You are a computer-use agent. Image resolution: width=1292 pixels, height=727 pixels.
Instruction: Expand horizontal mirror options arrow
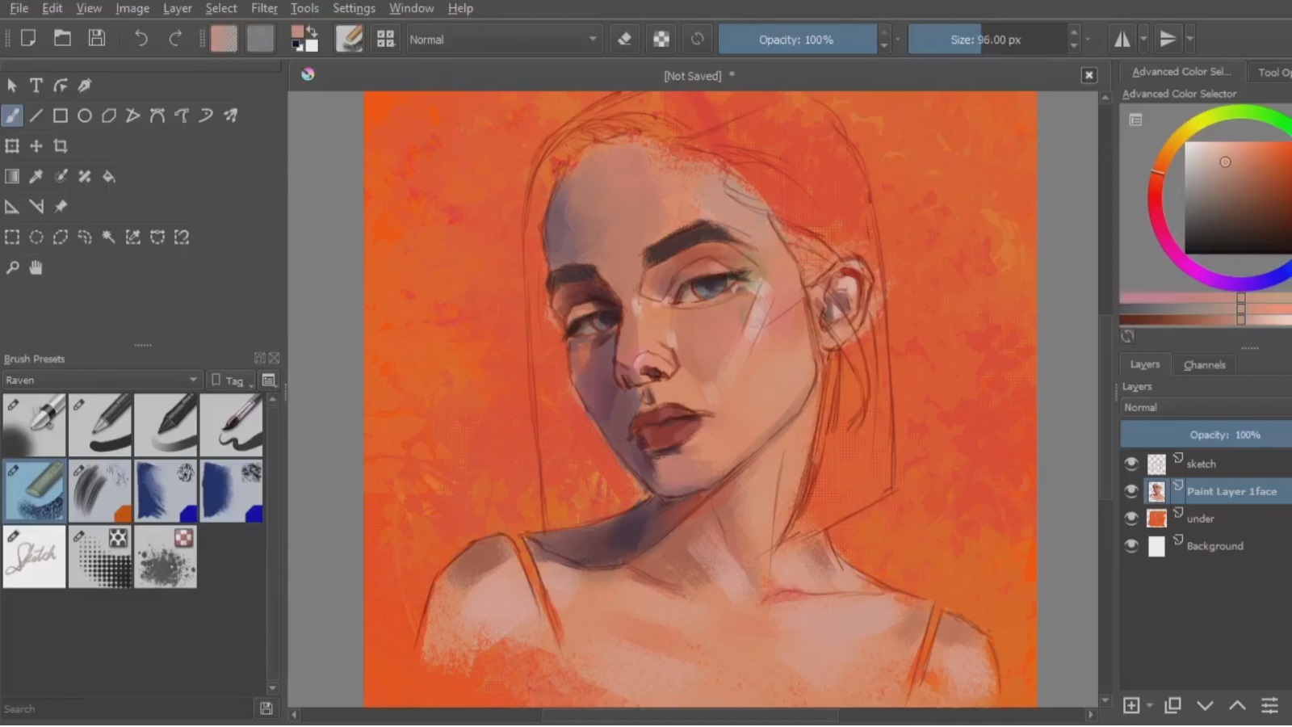coord(1143,39)
